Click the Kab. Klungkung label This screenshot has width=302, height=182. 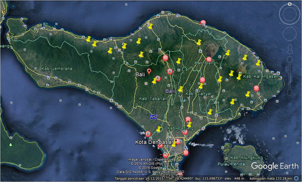pyautogui.click(x=246, y=158)
